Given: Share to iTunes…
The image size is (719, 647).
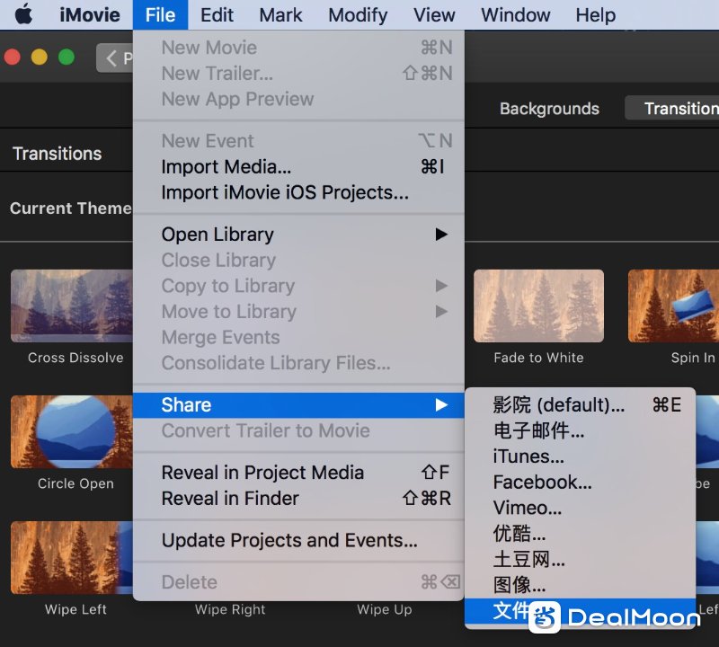Looking at the screenshot, I should coord(580,456).
